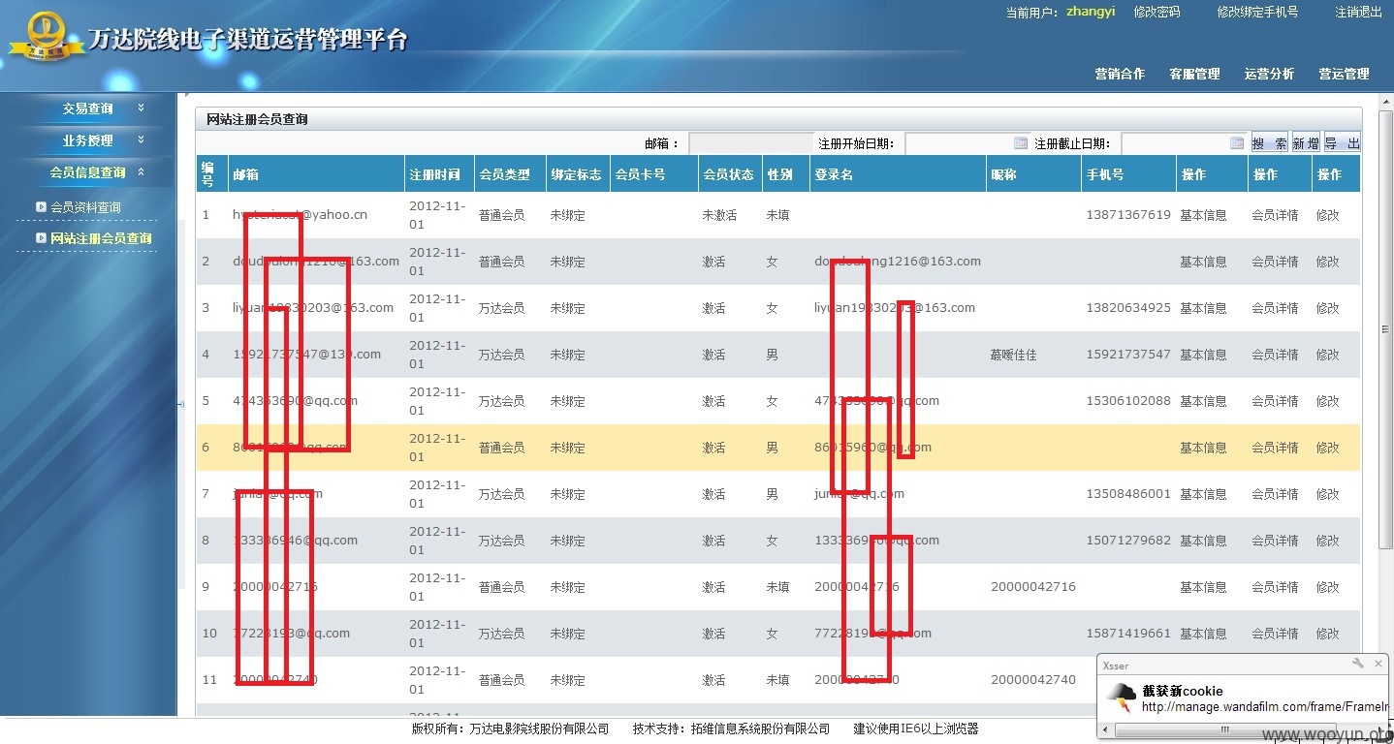1394x744 pixels.
Task: Focus the 邮箱 email input field
Action: [751, 143]
